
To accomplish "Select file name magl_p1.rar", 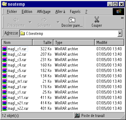I will pos(17,87).
